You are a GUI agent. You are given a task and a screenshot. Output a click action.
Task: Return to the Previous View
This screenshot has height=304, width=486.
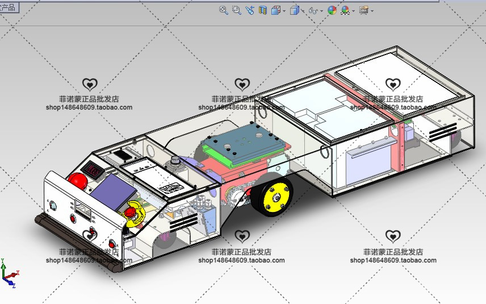click(x=250, y=10)
